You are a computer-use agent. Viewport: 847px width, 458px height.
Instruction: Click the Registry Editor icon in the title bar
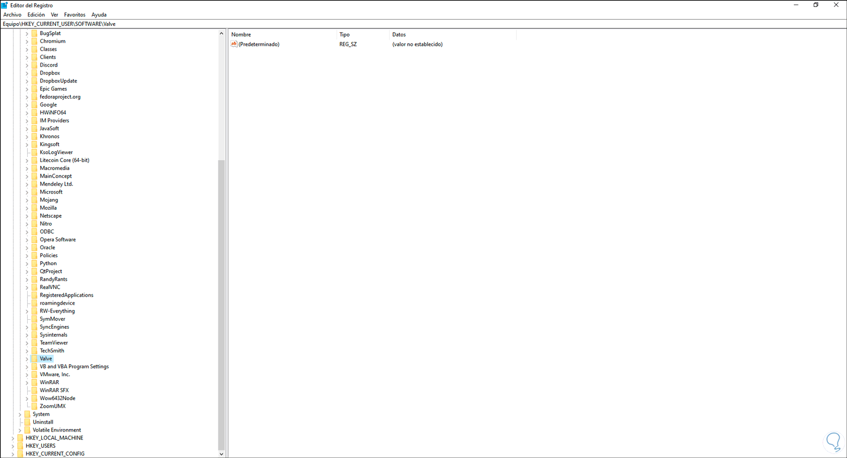[6, 5]
